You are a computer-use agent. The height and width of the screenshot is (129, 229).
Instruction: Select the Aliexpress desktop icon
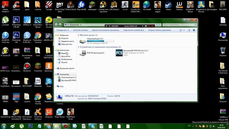coord(49,113)
